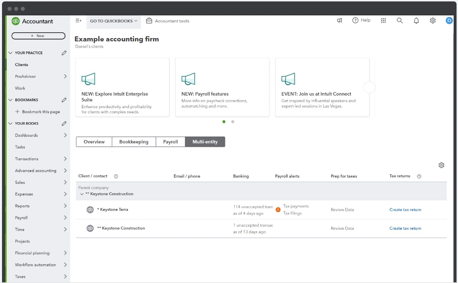Edit Bookmarks section pencil icon
This screenshot has height=283, width=458.
click(x=64, y=100)
